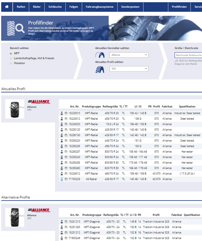
Task: Click Alliance logo in Aktuelles Profil section
Action: (x=39, y=102)
